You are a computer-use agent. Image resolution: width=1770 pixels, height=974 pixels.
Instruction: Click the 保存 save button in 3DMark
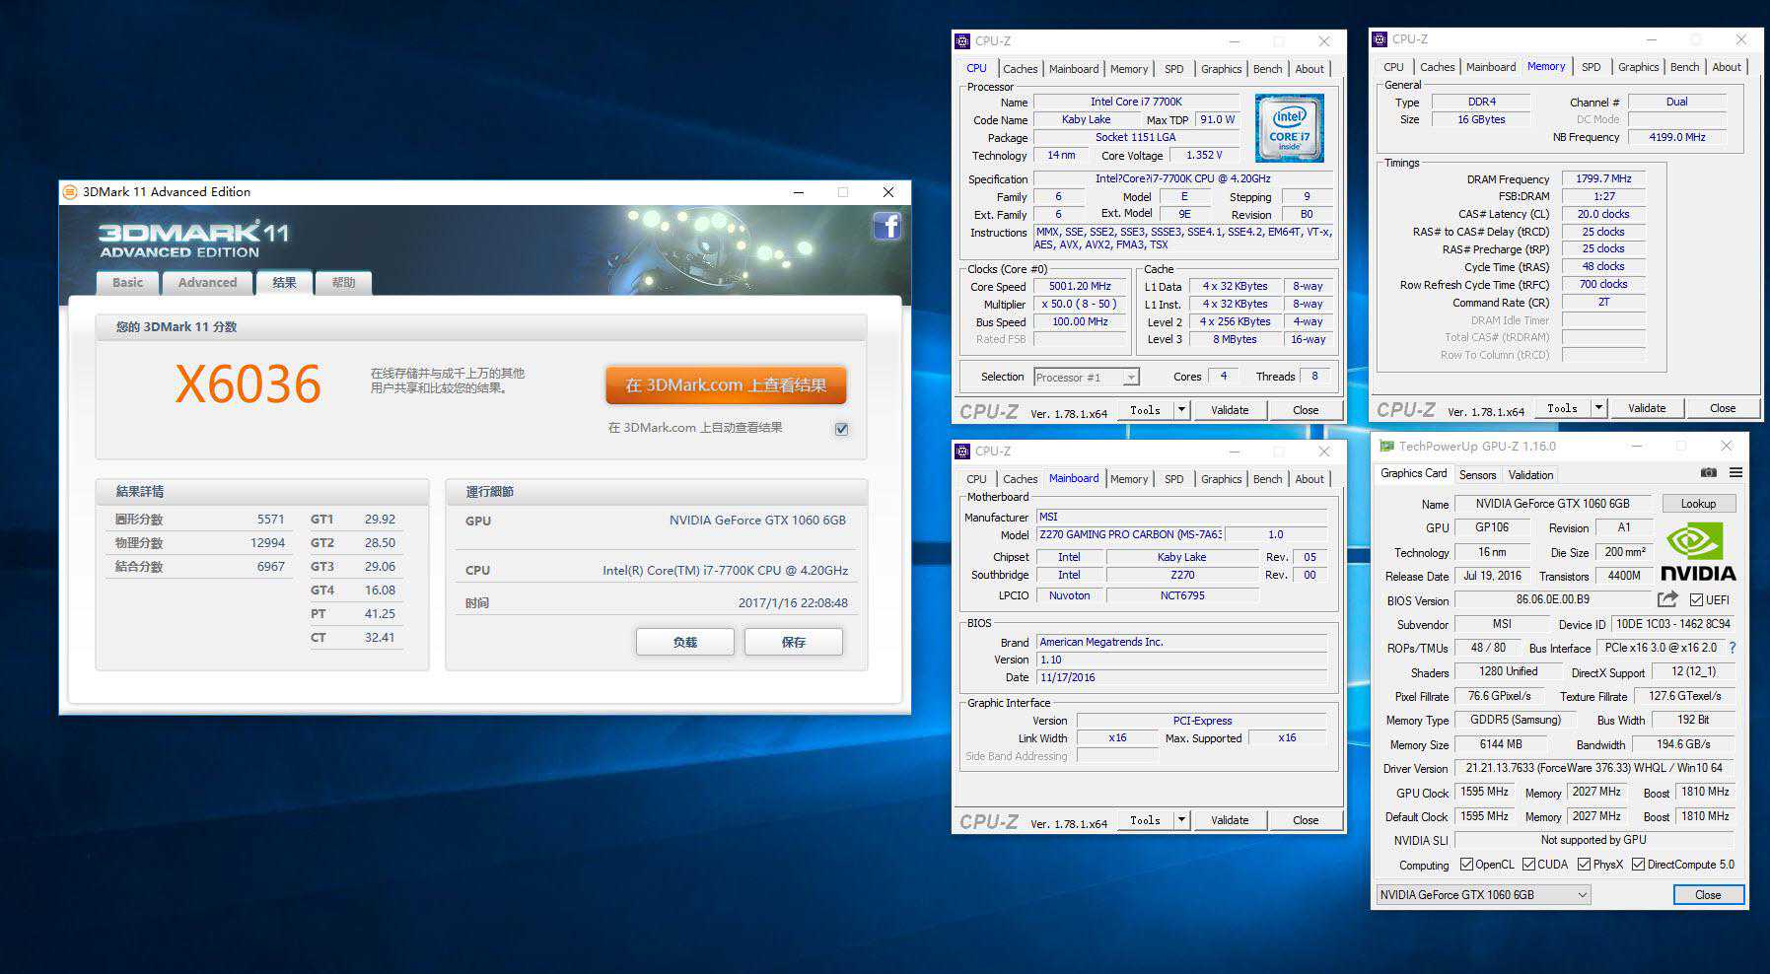[793, 642]
